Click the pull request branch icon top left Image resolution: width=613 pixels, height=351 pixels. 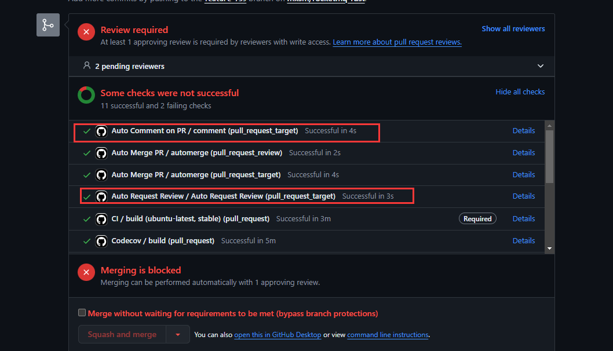point(48,25)
